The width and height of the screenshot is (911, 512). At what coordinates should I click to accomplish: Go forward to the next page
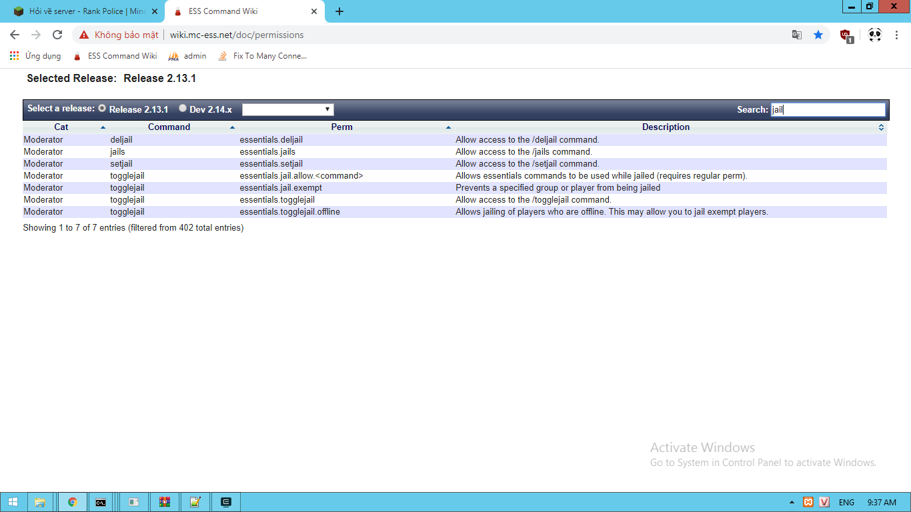coord(36,35)
